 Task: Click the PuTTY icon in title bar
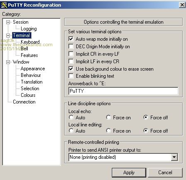(x=4, y=5)
